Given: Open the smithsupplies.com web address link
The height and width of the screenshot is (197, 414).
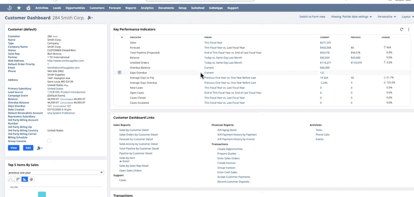Looking at the screenshot, I should (65, 61).
